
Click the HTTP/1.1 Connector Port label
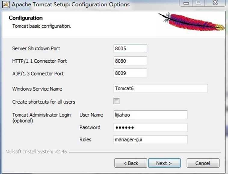(39, 61)
